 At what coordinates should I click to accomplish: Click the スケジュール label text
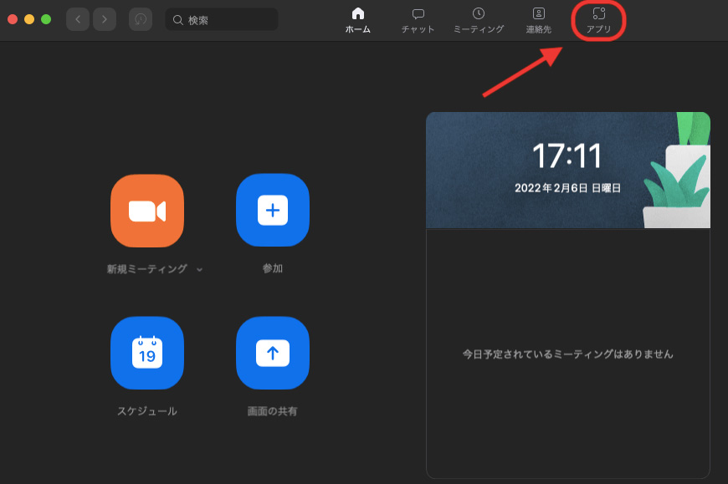146,411
